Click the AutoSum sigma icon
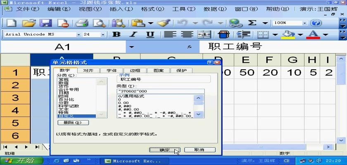 click(252, 23)
